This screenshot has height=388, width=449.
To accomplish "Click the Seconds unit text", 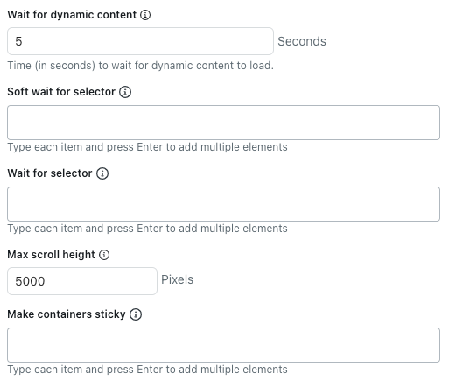I will pyautogui.click(x=302, y=41).
